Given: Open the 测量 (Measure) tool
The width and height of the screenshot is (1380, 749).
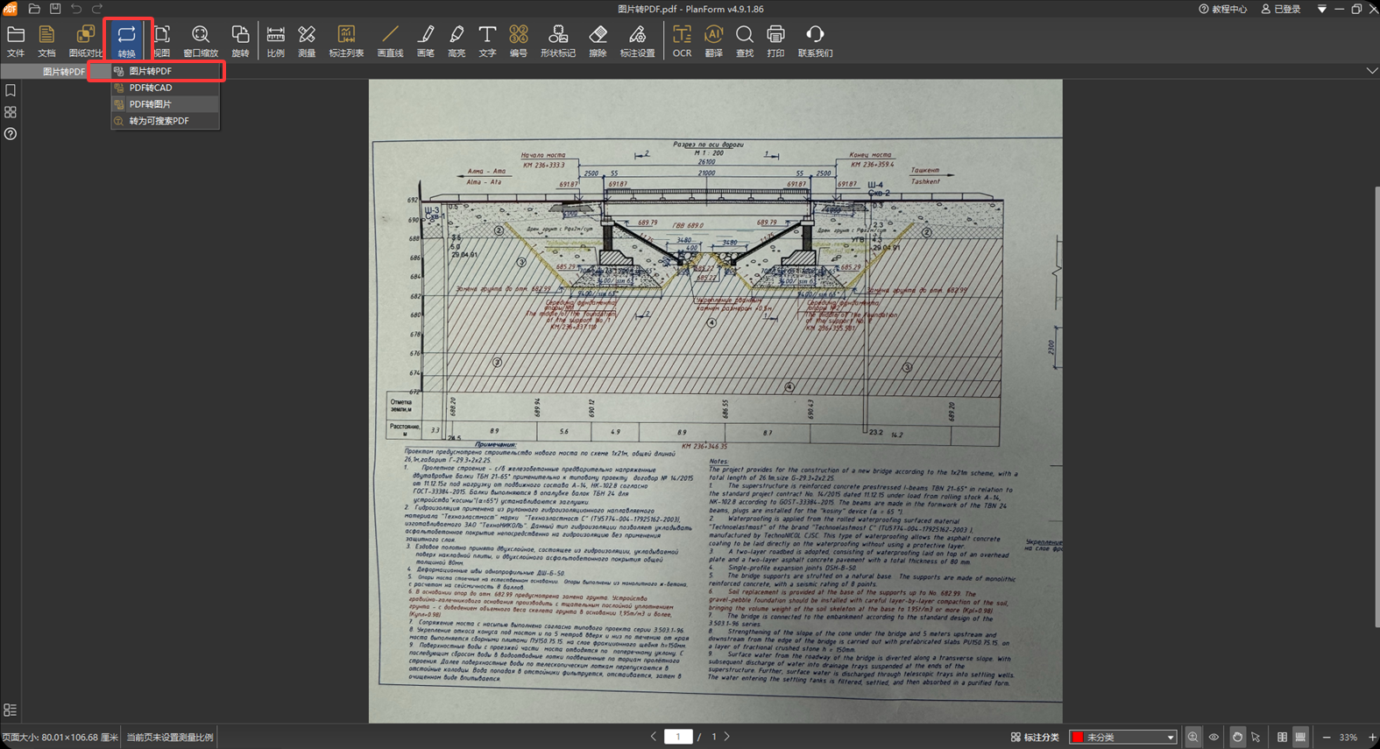Looking at the screenshot, I should [307, 40].
